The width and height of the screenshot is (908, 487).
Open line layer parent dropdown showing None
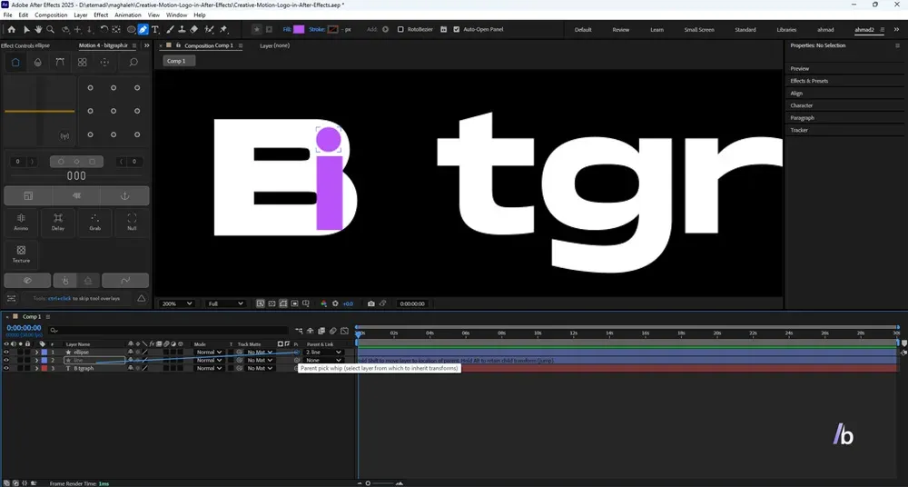(x=323, y=360)
